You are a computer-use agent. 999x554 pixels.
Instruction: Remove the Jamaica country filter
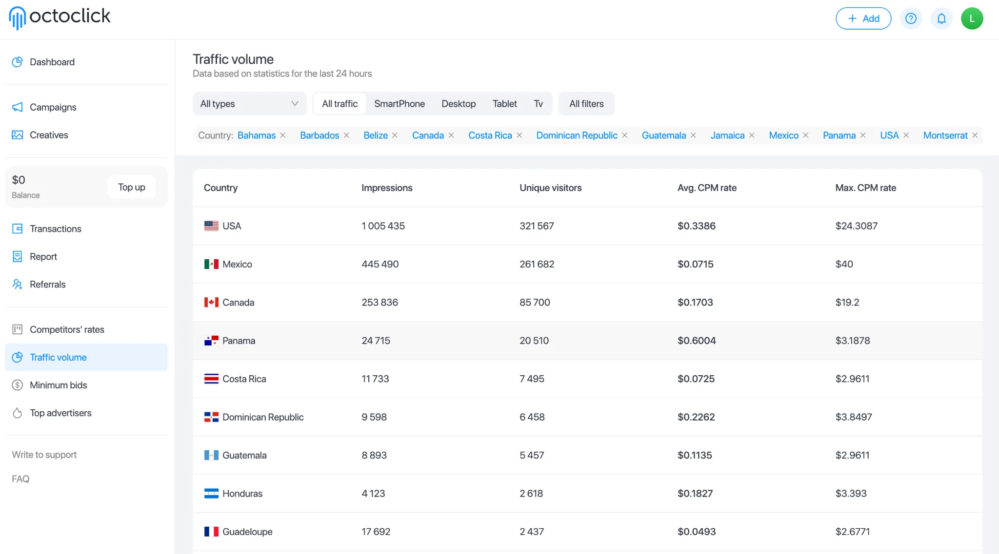pos(752,135)
